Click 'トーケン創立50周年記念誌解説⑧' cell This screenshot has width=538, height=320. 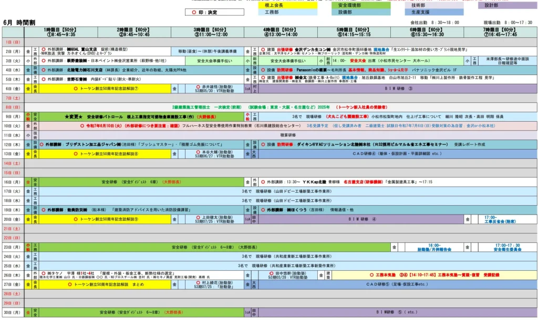(105, 154)
